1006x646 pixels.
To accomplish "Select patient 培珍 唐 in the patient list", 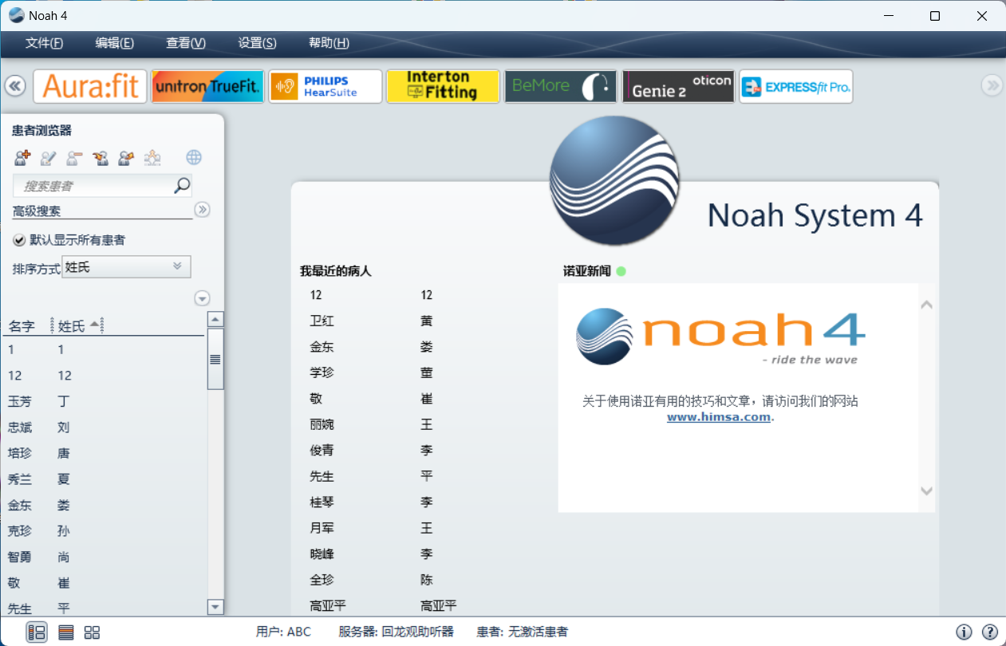I will pos(104,453).
